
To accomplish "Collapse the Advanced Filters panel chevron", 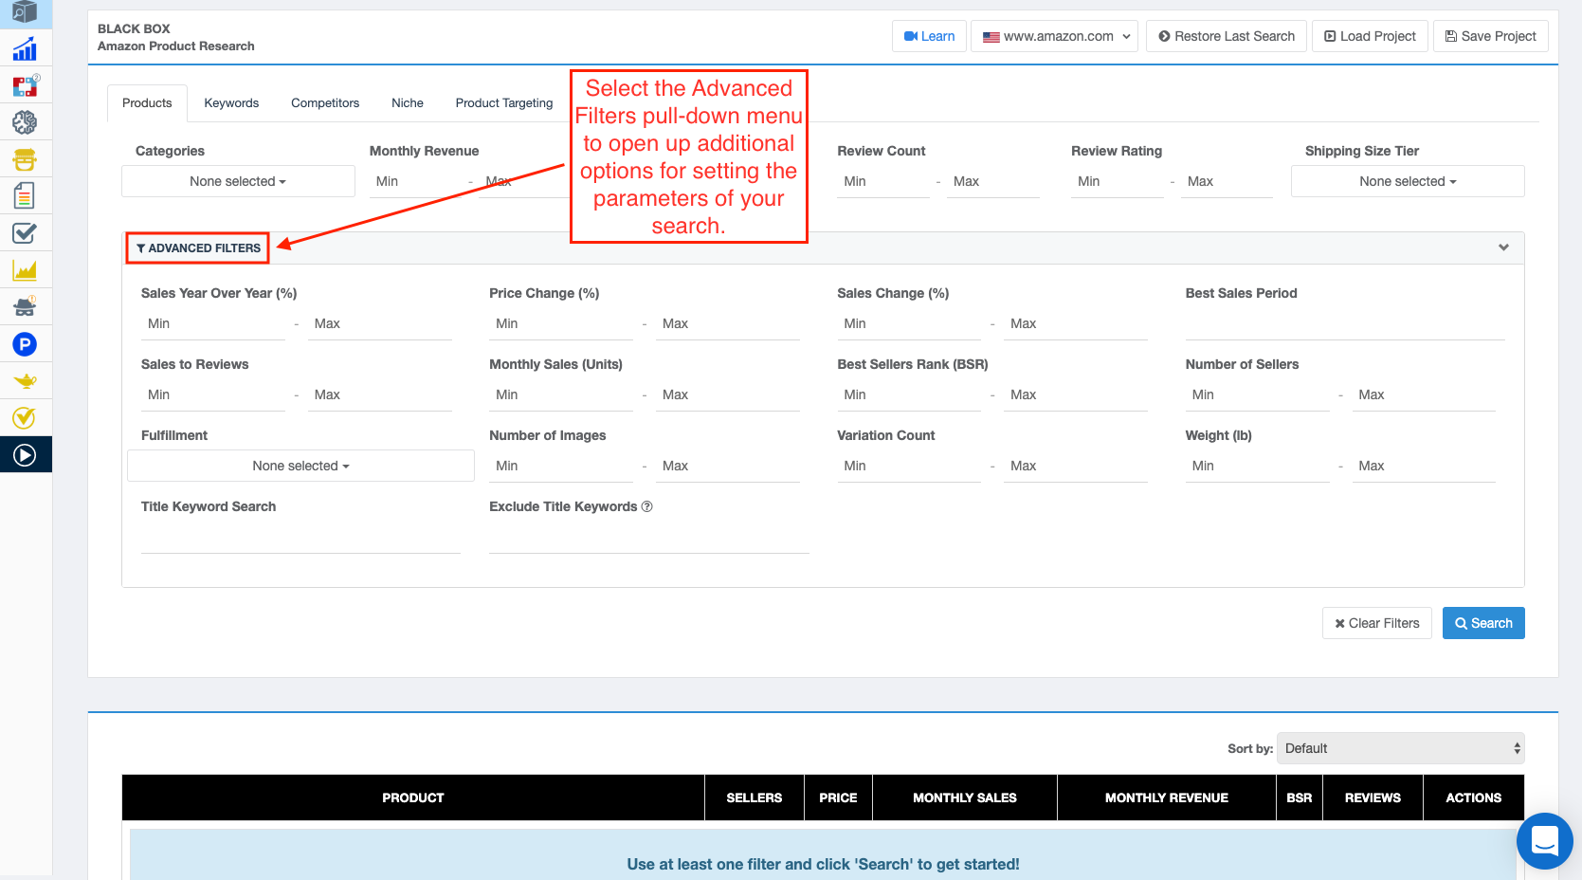I will tap(1503, 247).
